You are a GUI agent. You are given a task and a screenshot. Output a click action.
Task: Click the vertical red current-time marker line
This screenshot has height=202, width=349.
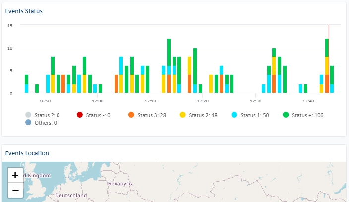click(x=329, y=58)
